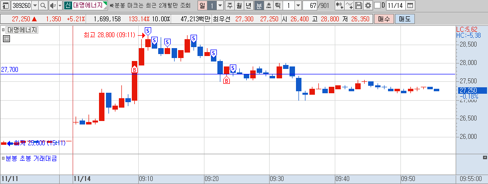Click the save chart floppy disk icon

tap(359, 5)
